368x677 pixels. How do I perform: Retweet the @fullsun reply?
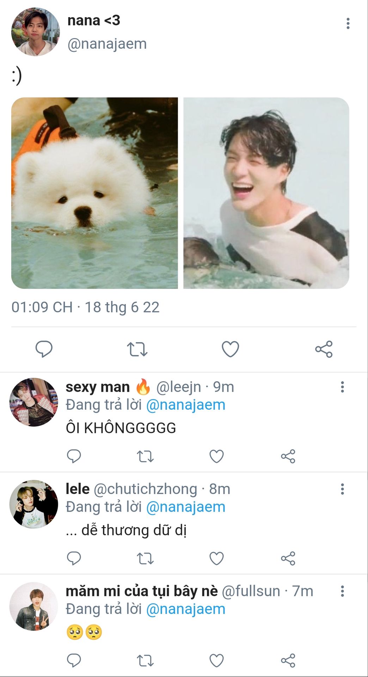pyautogui.click(x=145, y=660)
